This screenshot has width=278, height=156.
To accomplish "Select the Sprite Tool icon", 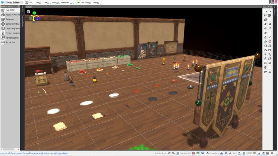I will (x=3, y=42).
